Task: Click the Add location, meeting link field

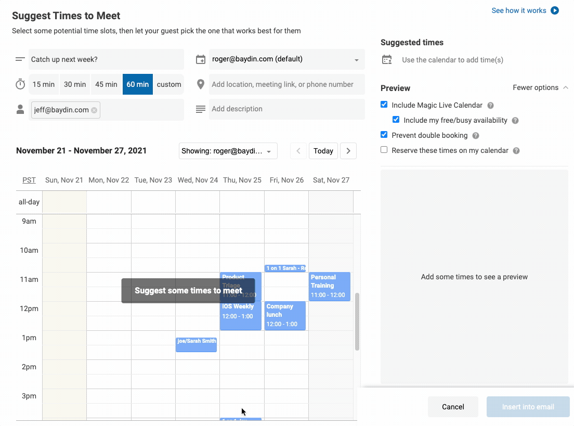Action: (x=286, y=84)
